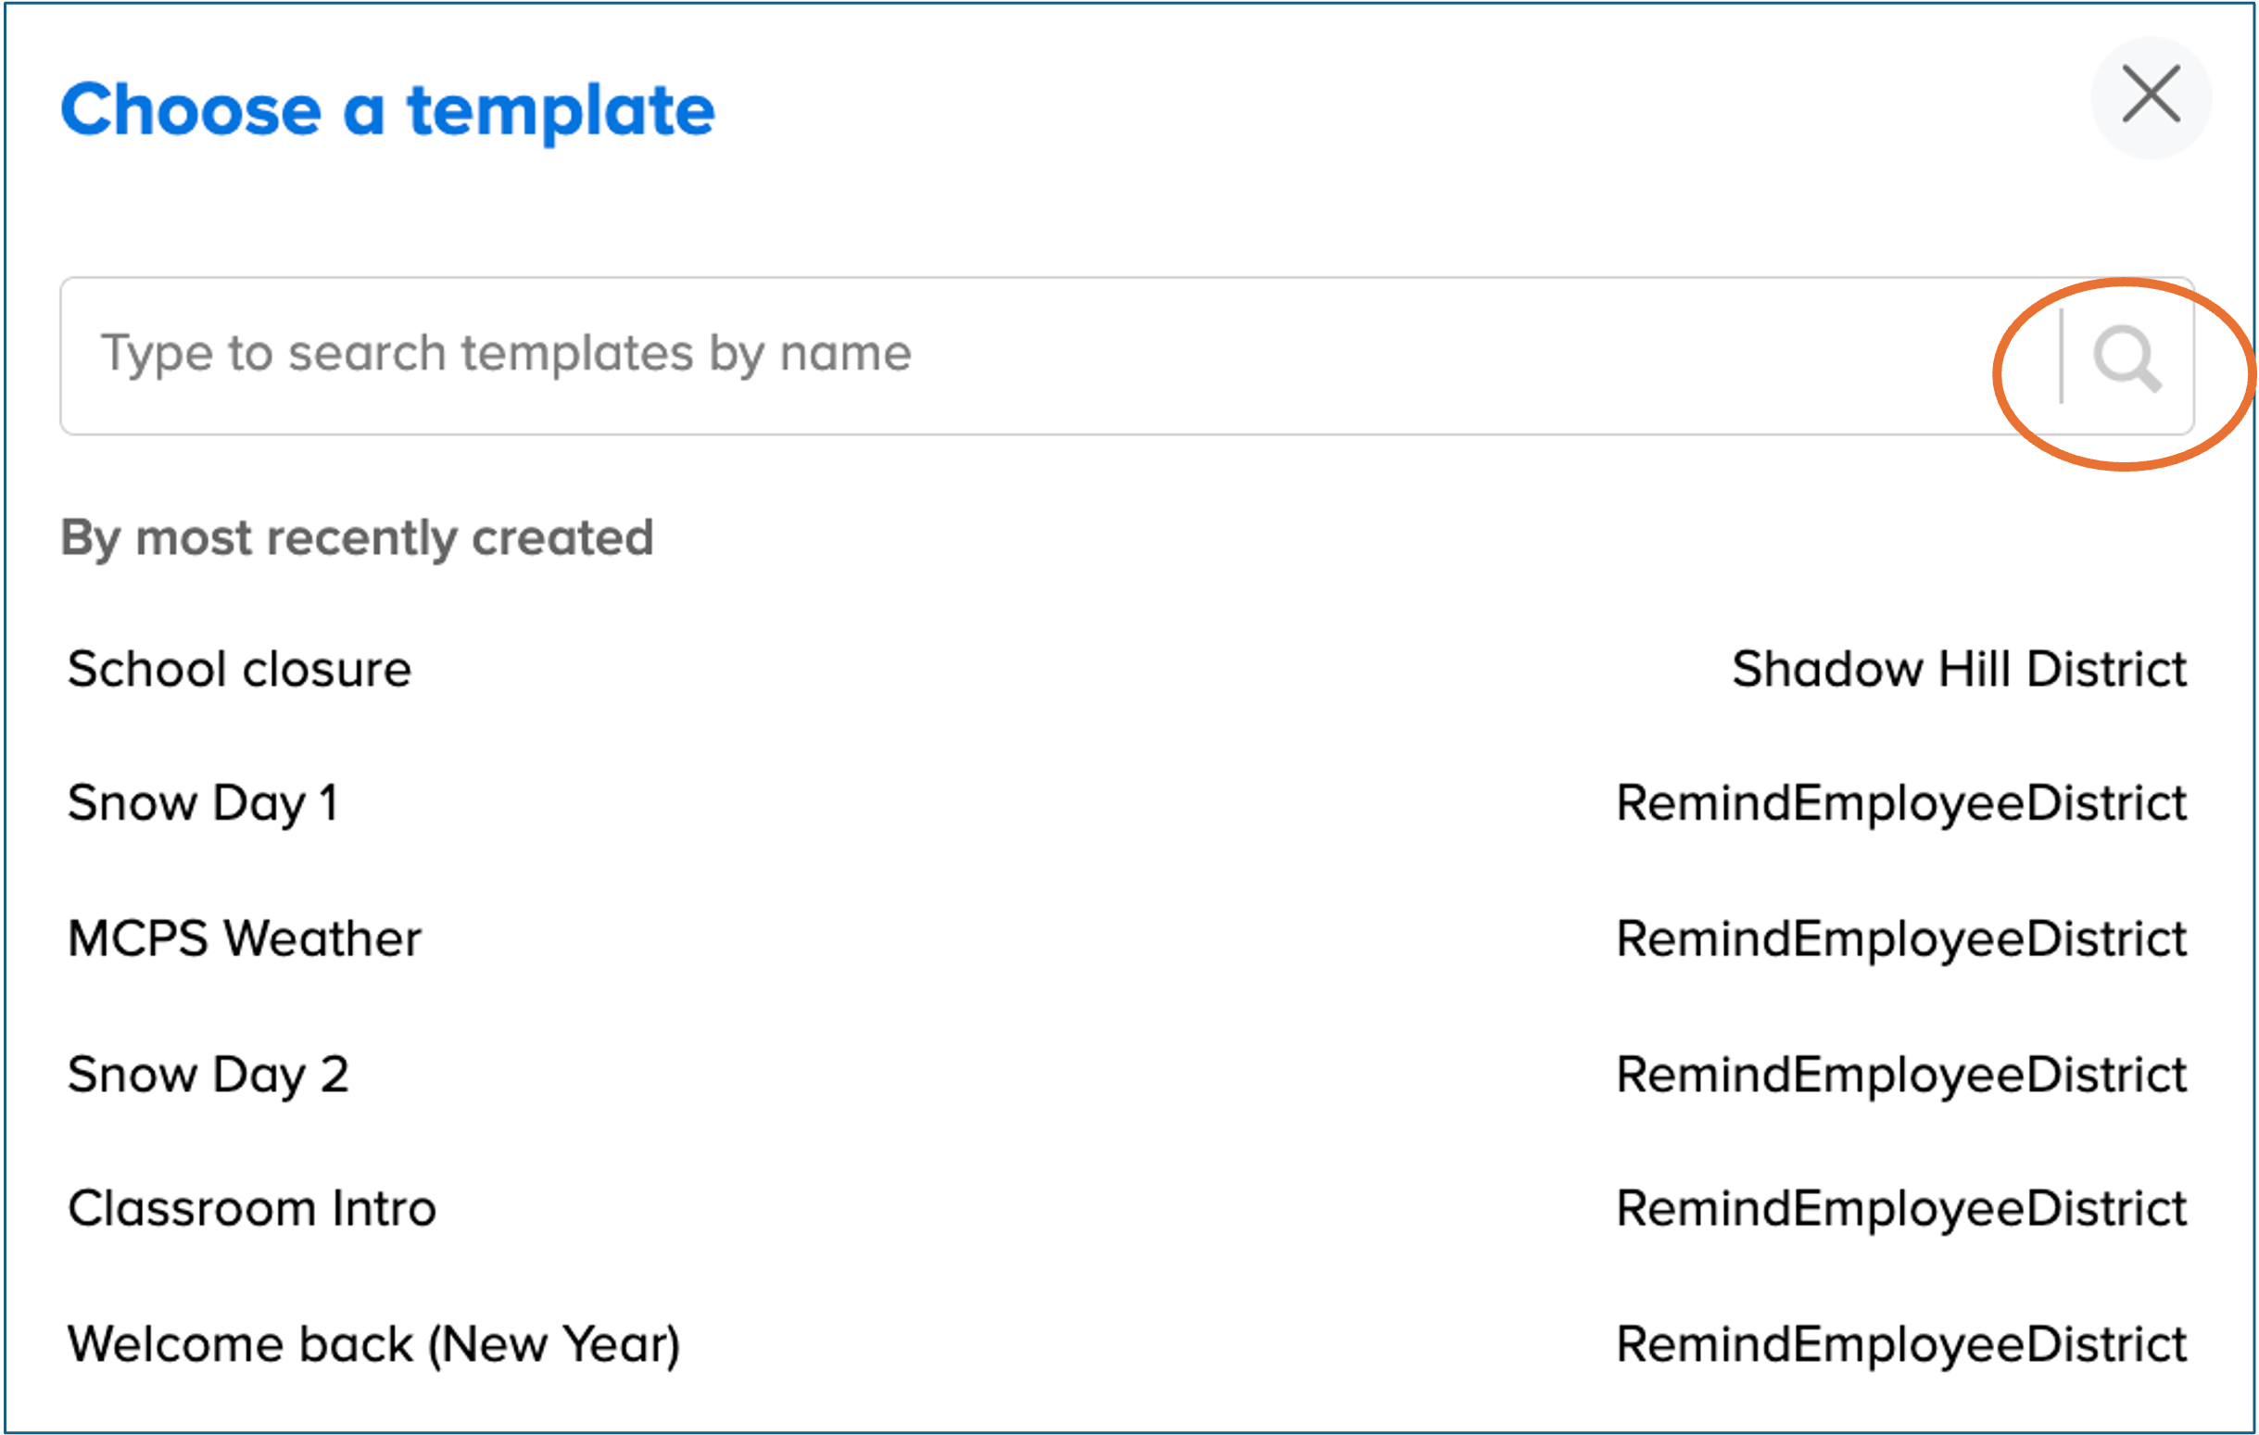Close the Choose a template dialog
The height and width of the screenshot is (1435, 2259).
point(2151,95)
